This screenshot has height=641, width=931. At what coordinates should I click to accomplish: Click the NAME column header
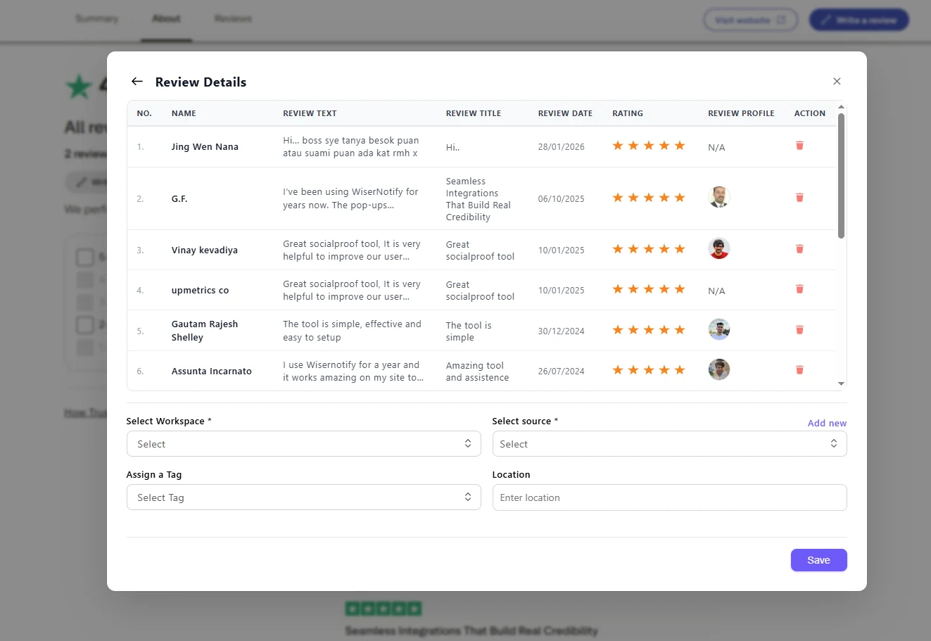[x=184, y=113]
